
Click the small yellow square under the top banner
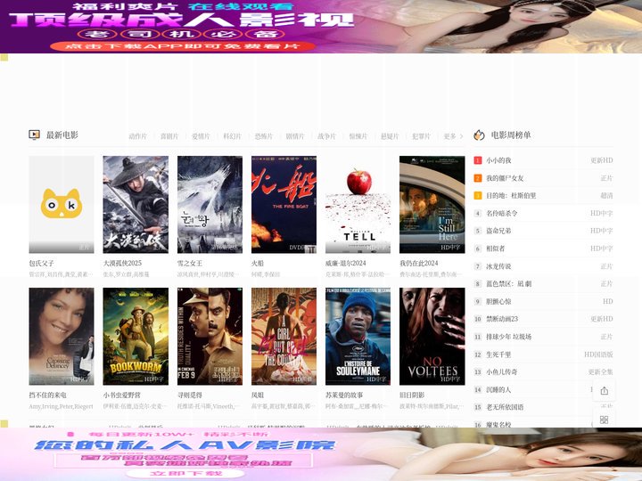pos(4,57)
